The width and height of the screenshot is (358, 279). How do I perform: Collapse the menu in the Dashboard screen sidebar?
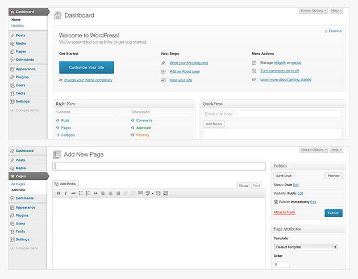(24, 110)
